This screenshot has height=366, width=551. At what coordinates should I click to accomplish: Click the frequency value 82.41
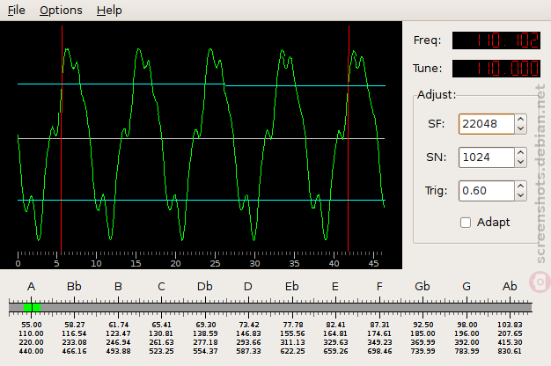pyautogui.click(x=335, y=325)
